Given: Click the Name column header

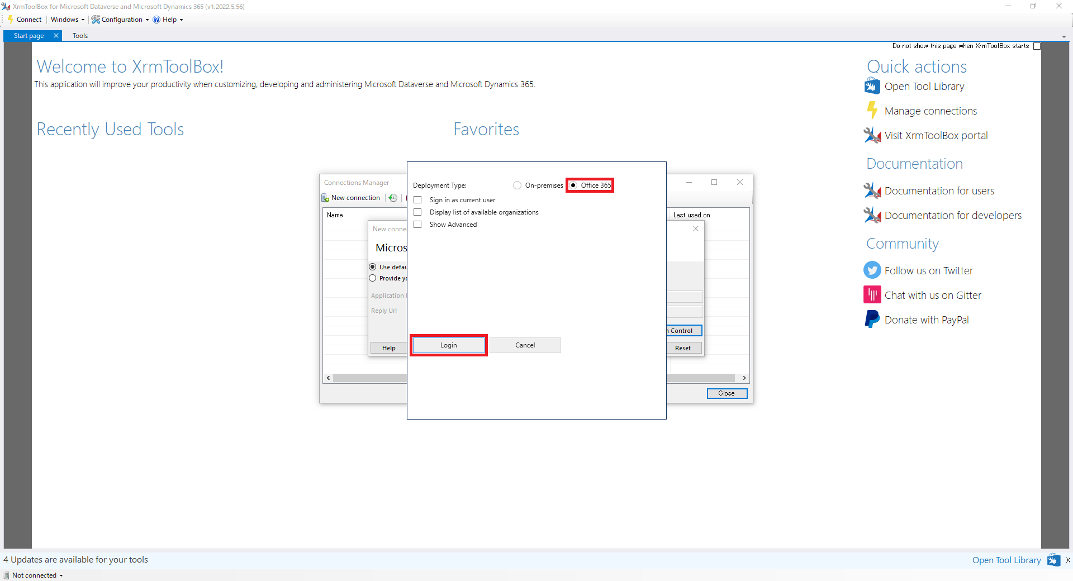Looking at the screenshot, I should 335,215.
